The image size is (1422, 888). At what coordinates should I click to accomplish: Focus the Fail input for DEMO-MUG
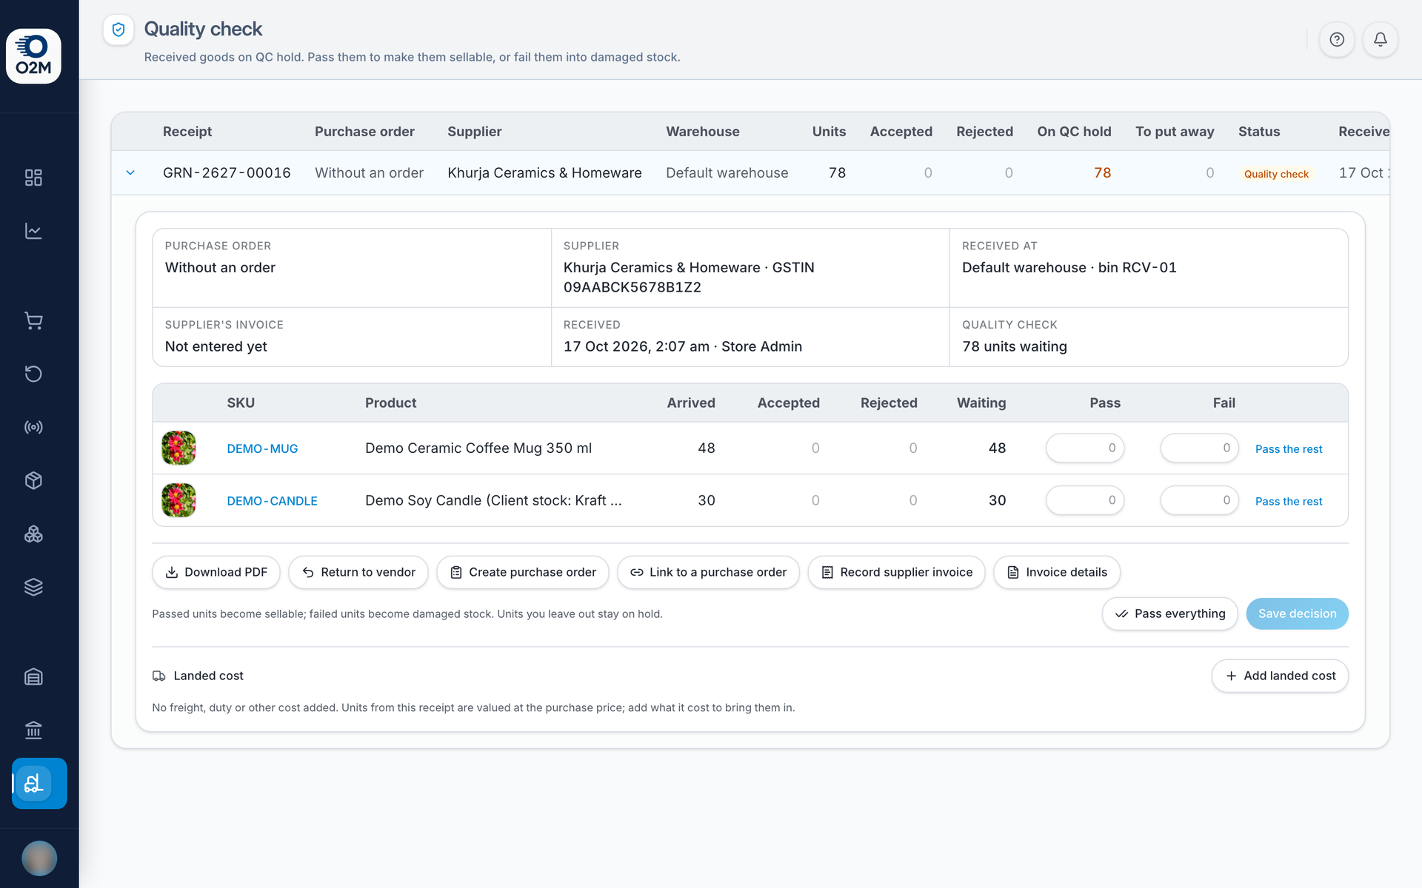(1200, 448)
